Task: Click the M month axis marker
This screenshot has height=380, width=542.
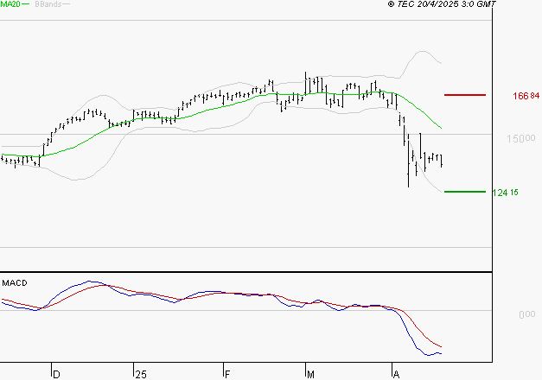Action: [x=310, y=375]
